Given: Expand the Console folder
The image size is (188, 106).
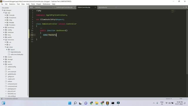Looking at the screenshot, I should pos(5,15).
